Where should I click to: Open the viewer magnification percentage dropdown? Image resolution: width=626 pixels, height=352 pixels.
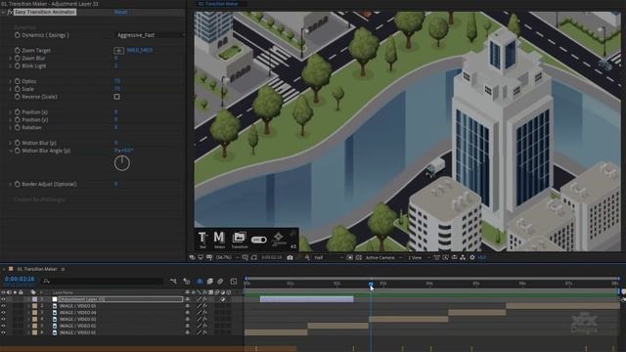pyautogui.click(x=227, y=258)
